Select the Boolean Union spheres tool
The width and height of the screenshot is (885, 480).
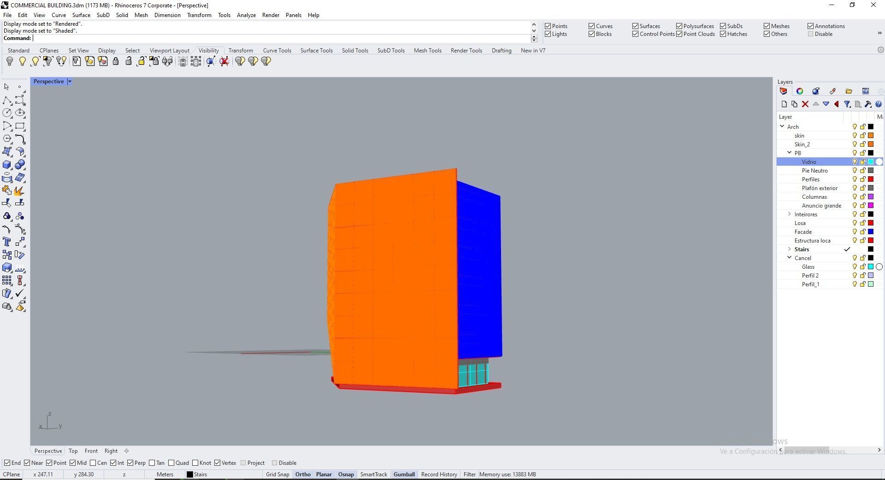click(20, 165)
